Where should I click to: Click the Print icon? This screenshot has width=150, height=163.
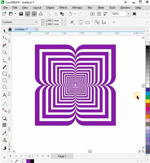click(41, 14)
